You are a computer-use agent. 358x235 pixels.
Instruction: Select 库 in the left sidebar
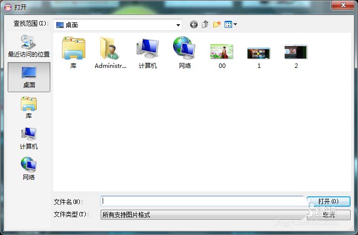click(29, 108)
